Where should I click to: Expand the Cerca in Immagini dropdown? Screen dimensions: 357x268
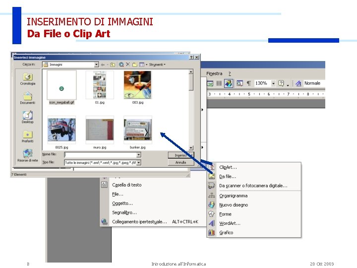point(96,65)
